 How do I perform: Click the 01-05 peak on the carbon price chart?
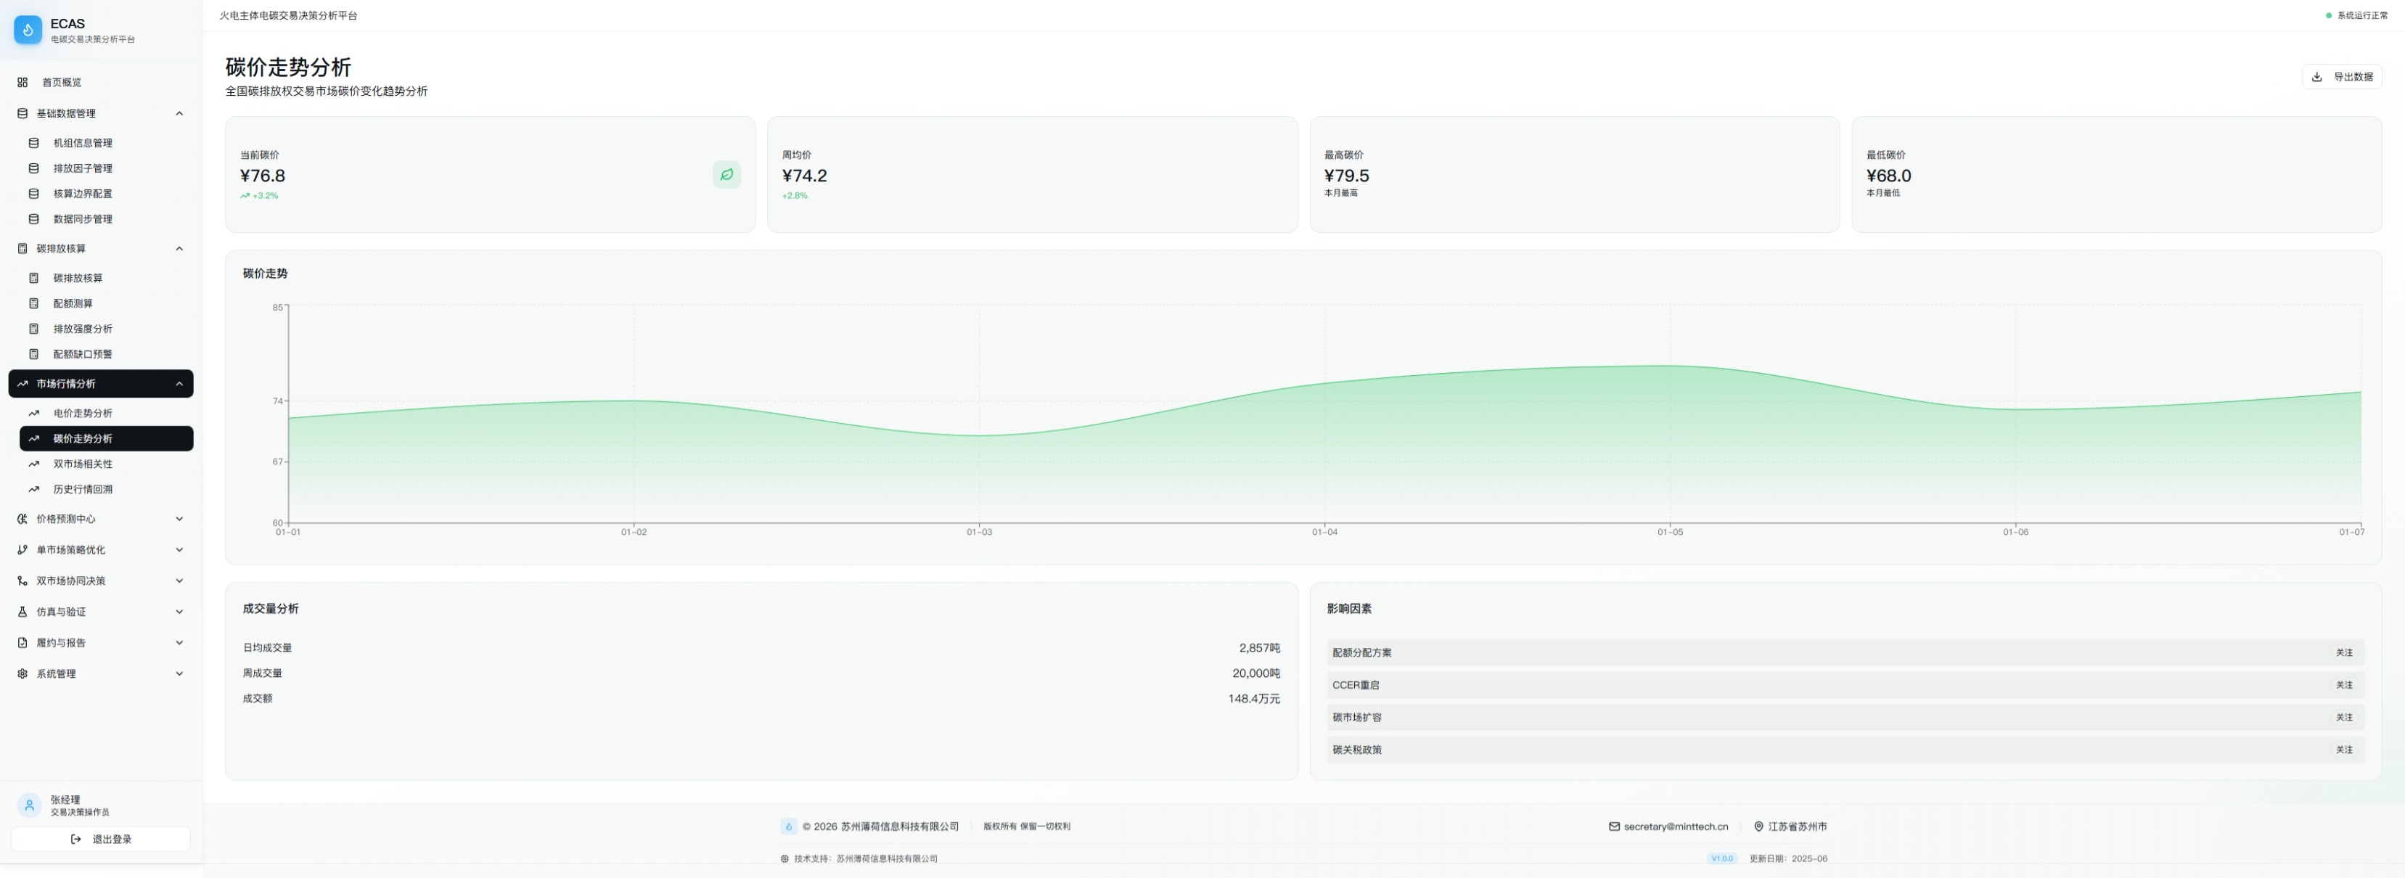pyautogui.click(x=1669, y=366)
